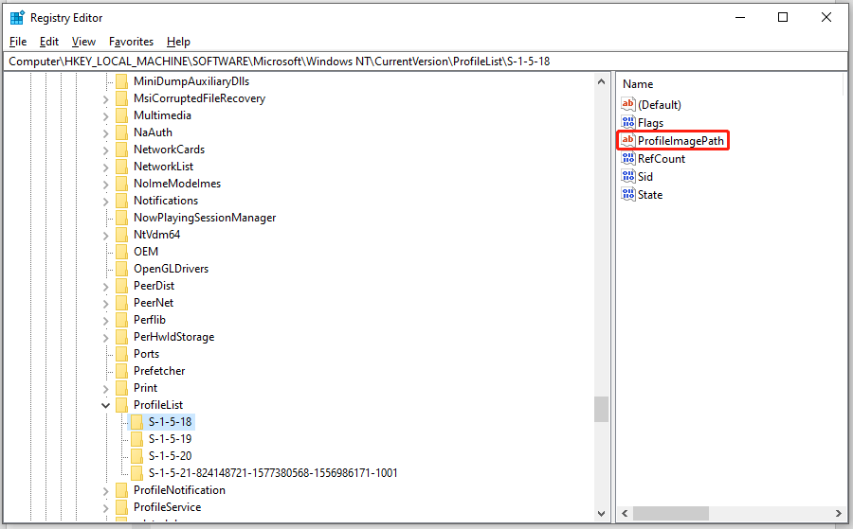Click the Multimedia folder icon
This screenshot has height=529, width=853.
click(122, 115)
